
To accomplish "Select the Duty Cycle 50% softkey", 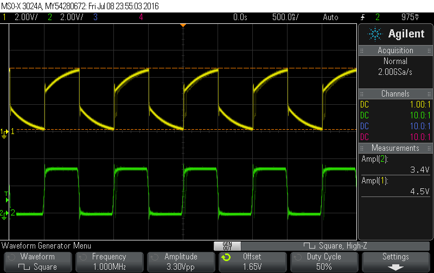I will pyautogui.click(x=324, y=262).
